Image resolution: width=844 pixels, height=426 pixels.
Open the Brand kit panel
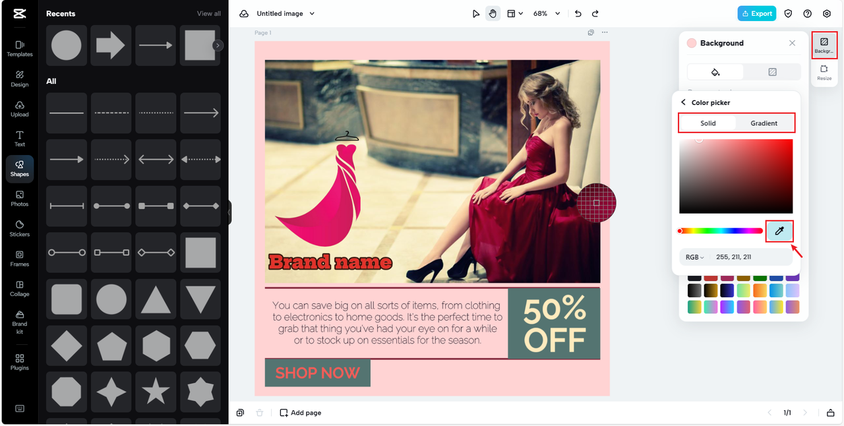[20, 322]
